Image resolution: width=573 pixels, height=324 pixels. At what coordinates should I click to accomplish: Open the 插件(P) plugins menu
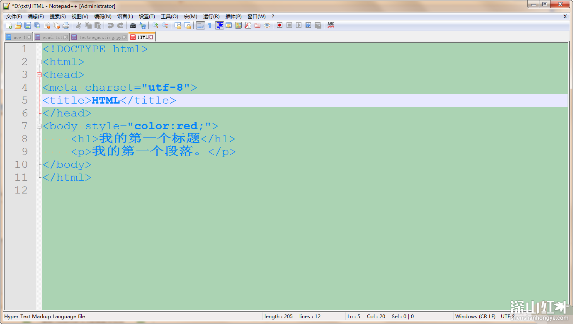[x=233, y=17]
